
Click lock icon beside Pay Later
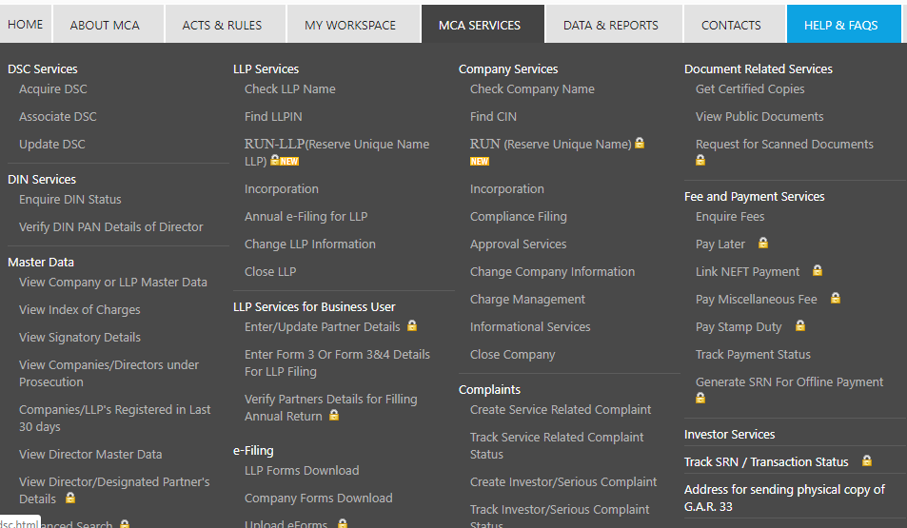pyautogui.click(x=762, y=244)
